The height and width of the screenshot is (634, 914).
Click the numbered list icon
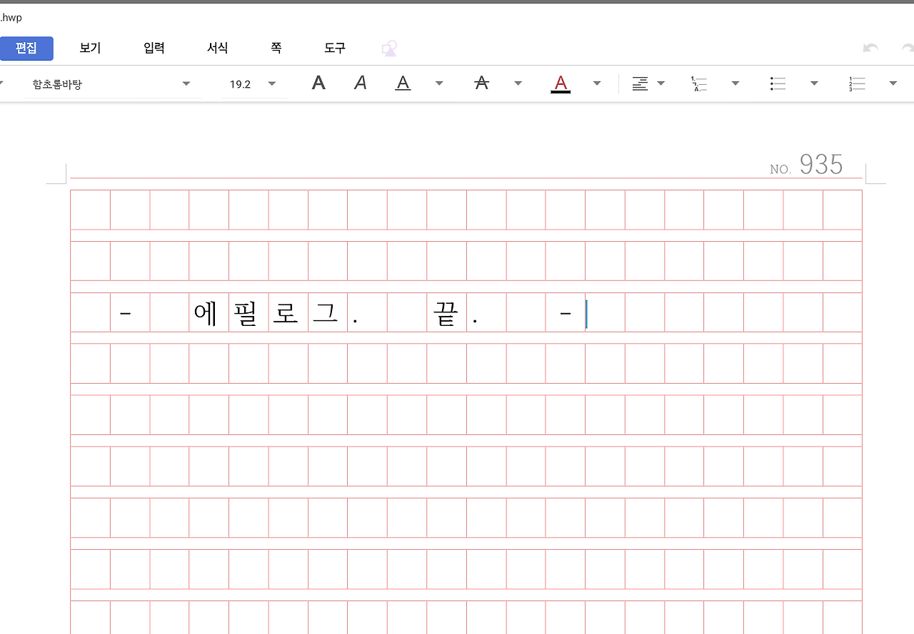(x=857, y=84)
